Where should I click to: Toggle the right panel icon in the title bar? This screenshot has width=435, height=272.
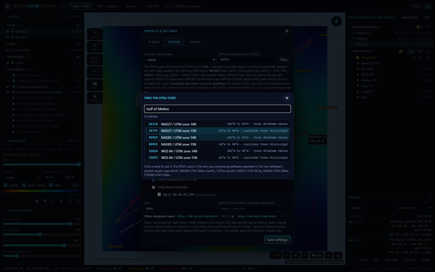pyautogui.click(x=428, y=6)
